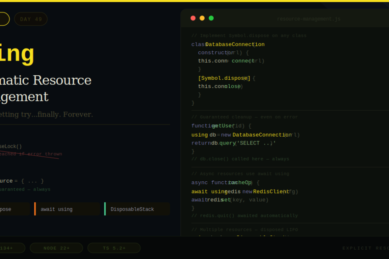Click the red dot in code window header
The width and height of the screenshot is (389, 259).
[193, 18]
